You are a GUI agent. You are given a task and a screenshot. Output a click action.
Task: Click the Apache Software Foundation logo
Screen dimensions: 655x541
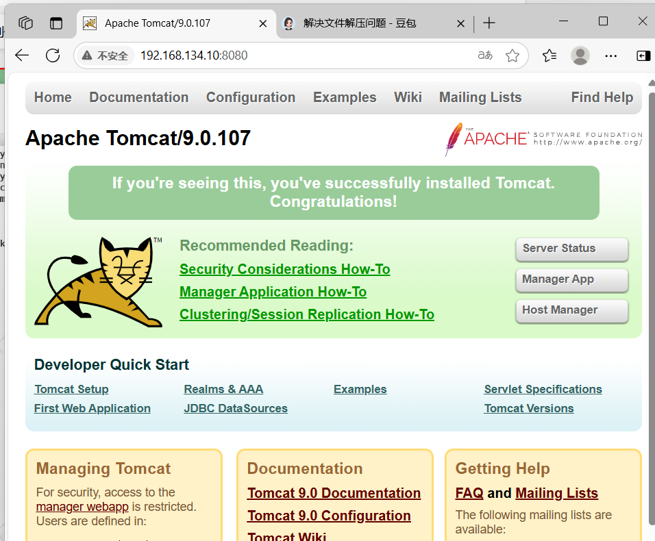point(543,139)
